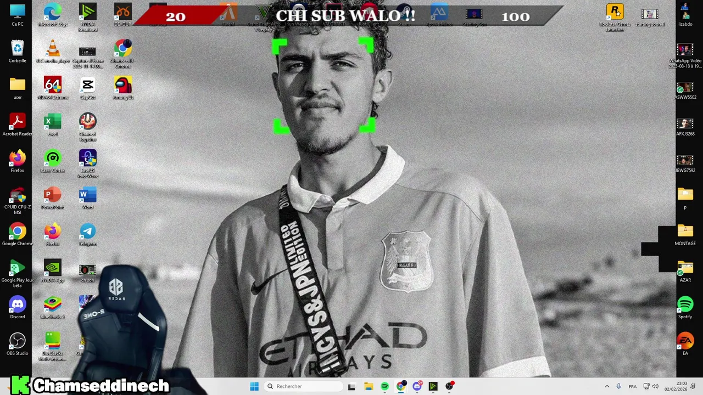This screenshot has height=395, width=703.
Task: Launch the Spotify desktop shortcut
Action: tap(685, 307)
